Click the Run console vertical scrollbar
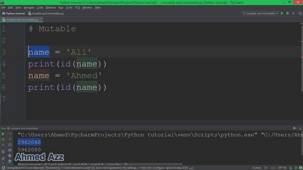The image size is (303, 170). [x=302, y=144]
